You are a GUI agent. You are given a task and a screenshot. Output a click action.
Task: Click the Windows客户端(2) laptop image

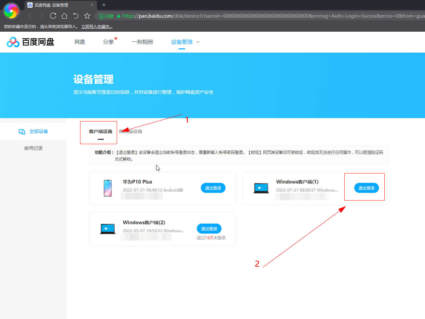pyautogui.click(x=108, y=229)
